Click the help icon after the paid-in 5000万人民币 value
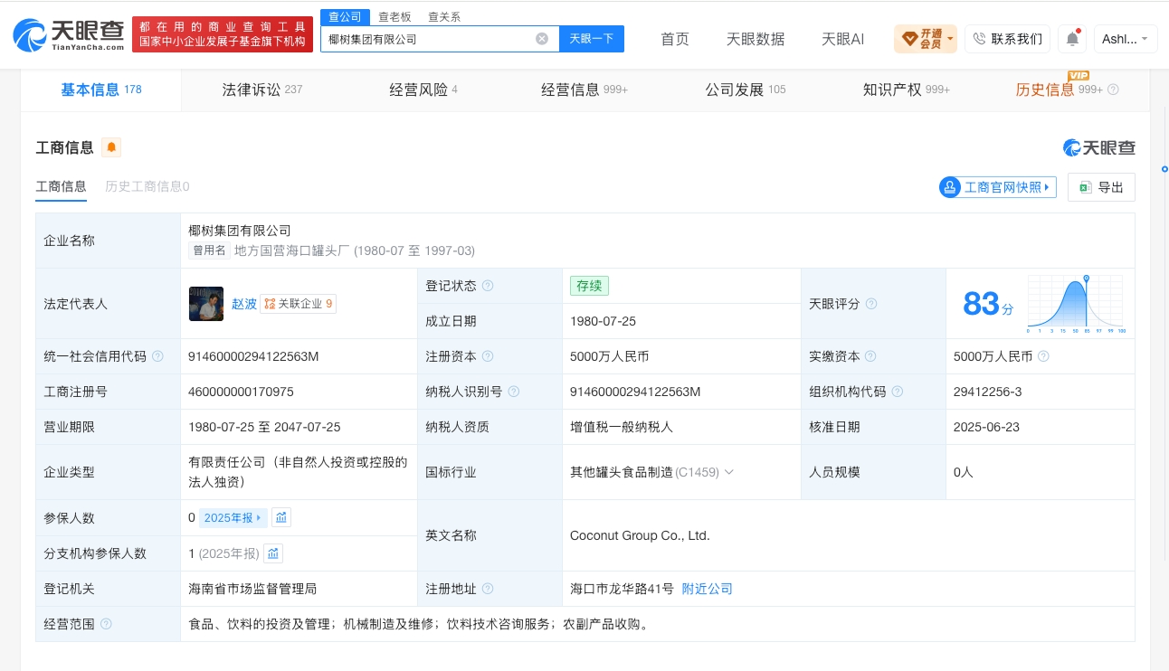1169x671 pixels. point(1043,356)
